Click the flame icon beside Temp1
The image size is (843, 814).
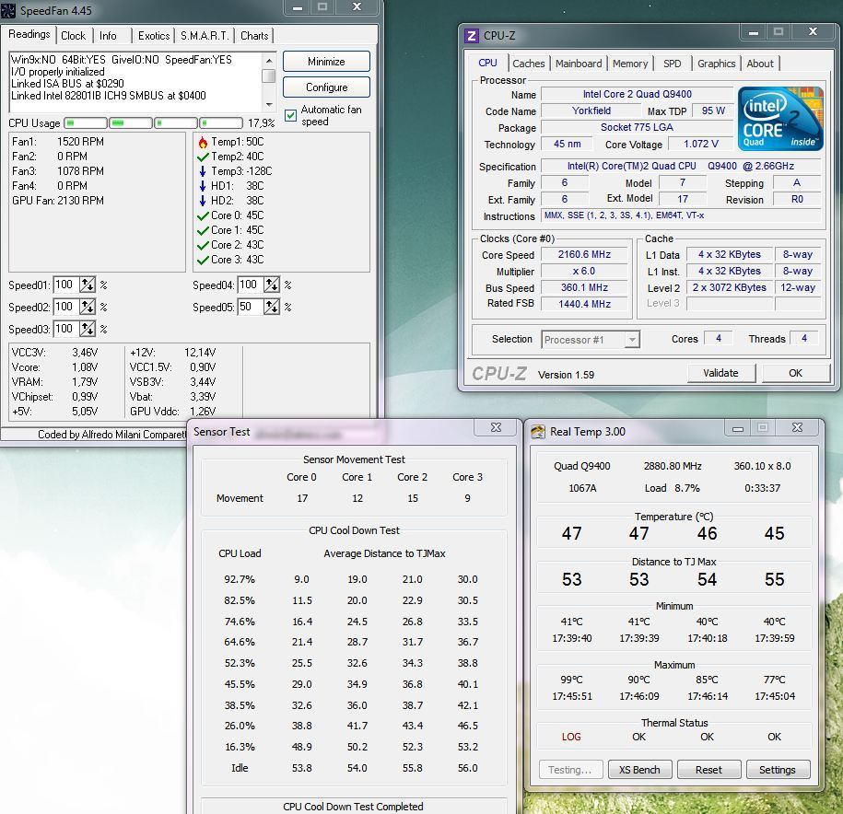(x=203, y=142)
